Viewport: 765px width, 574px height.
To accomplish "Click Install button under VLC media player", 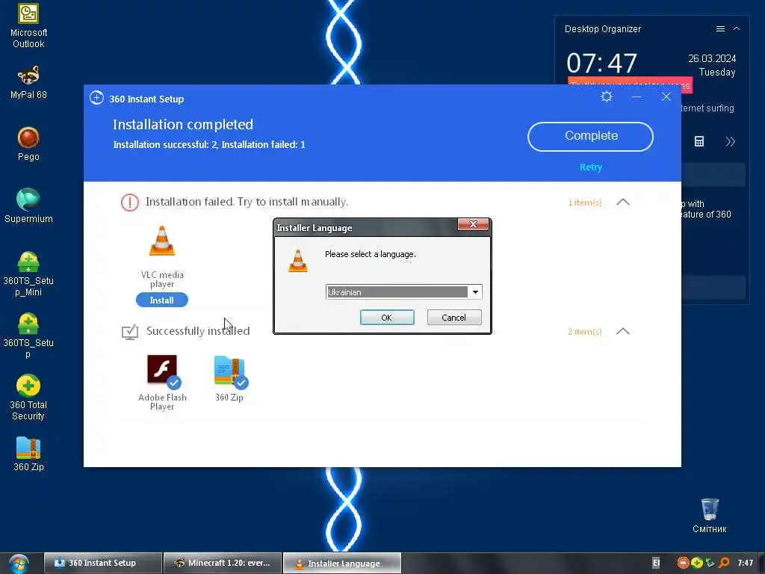I will click(x=161, y=300).
